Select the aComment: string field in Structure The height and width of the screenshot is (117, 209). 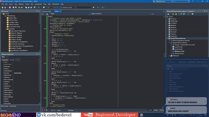coord(14,27)
